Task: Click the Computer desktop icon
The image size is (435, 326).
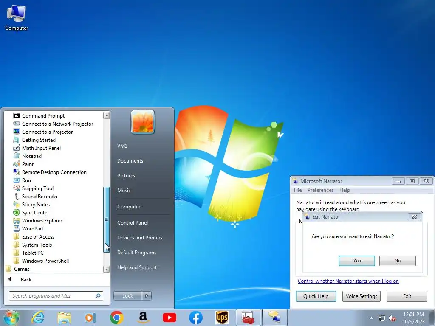Action: pyautogui.click(x=17, y=18)
